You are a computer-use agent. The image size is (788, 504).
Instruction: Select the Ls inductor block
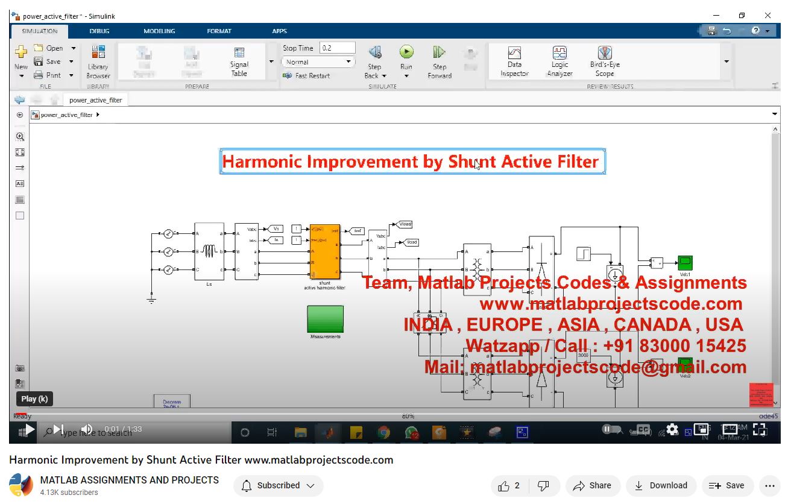point(209,251)
